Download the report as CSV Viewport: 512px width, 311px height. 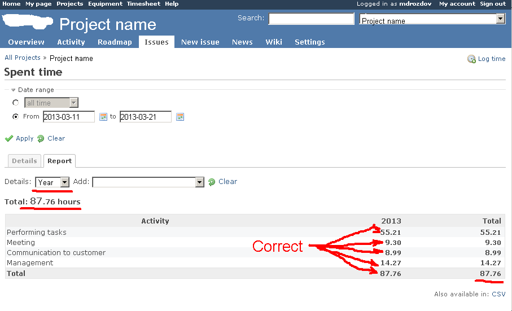[498, 294]
